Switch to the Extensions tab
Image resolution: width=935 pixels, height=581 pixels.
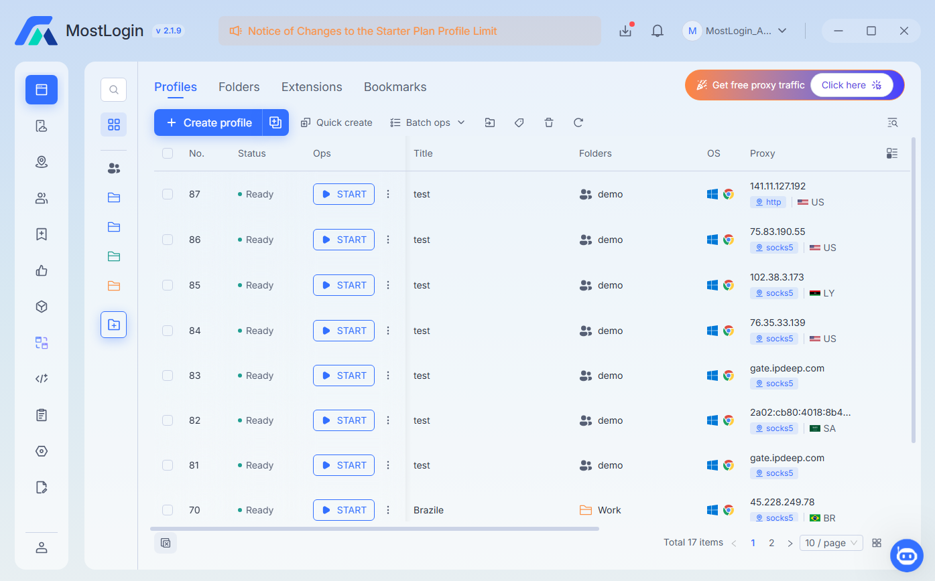312,87
